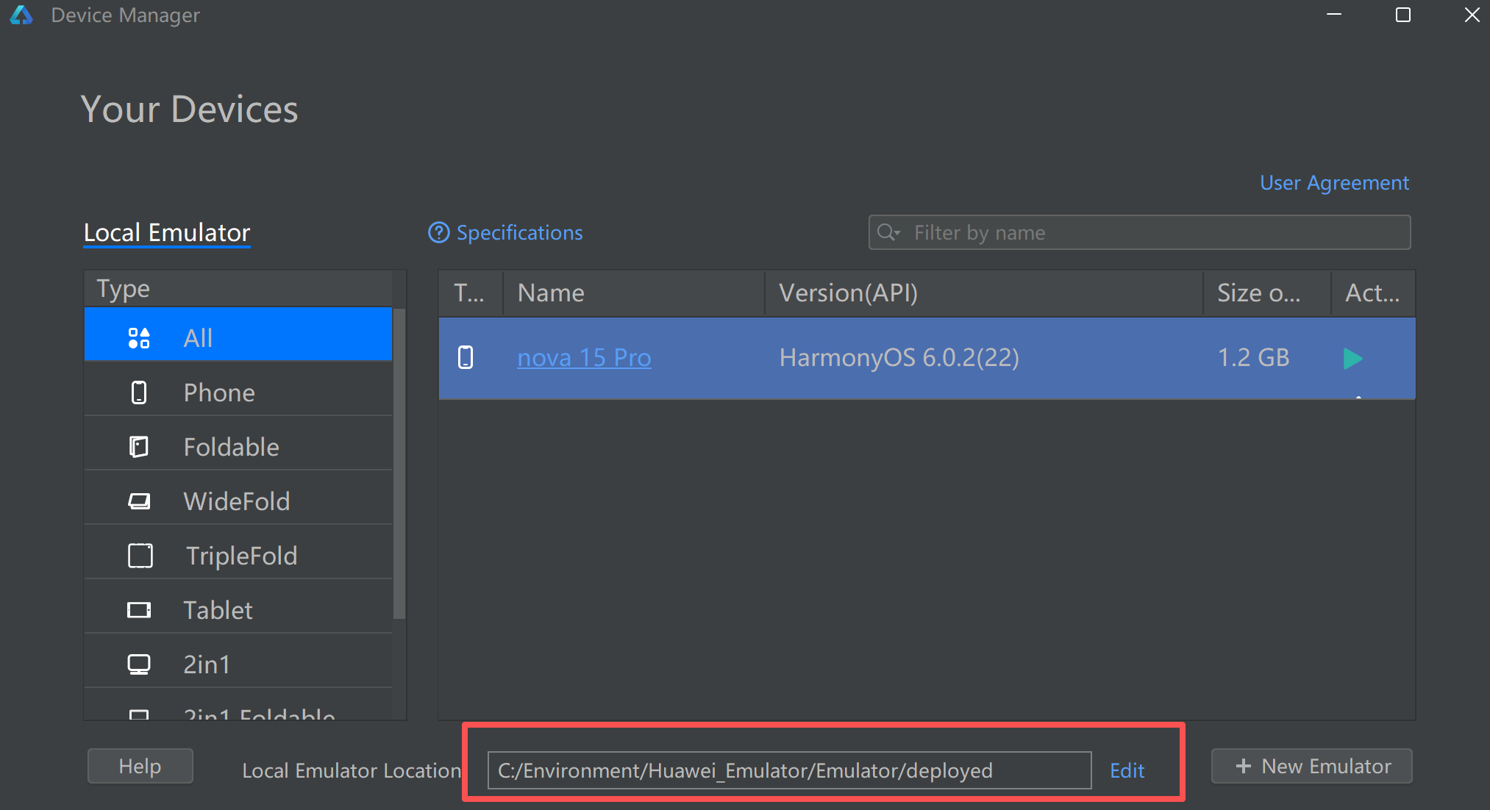1490x810 pixels.
Task: Switch to the Local Emulator tab
Action: [x=167, y=233]
